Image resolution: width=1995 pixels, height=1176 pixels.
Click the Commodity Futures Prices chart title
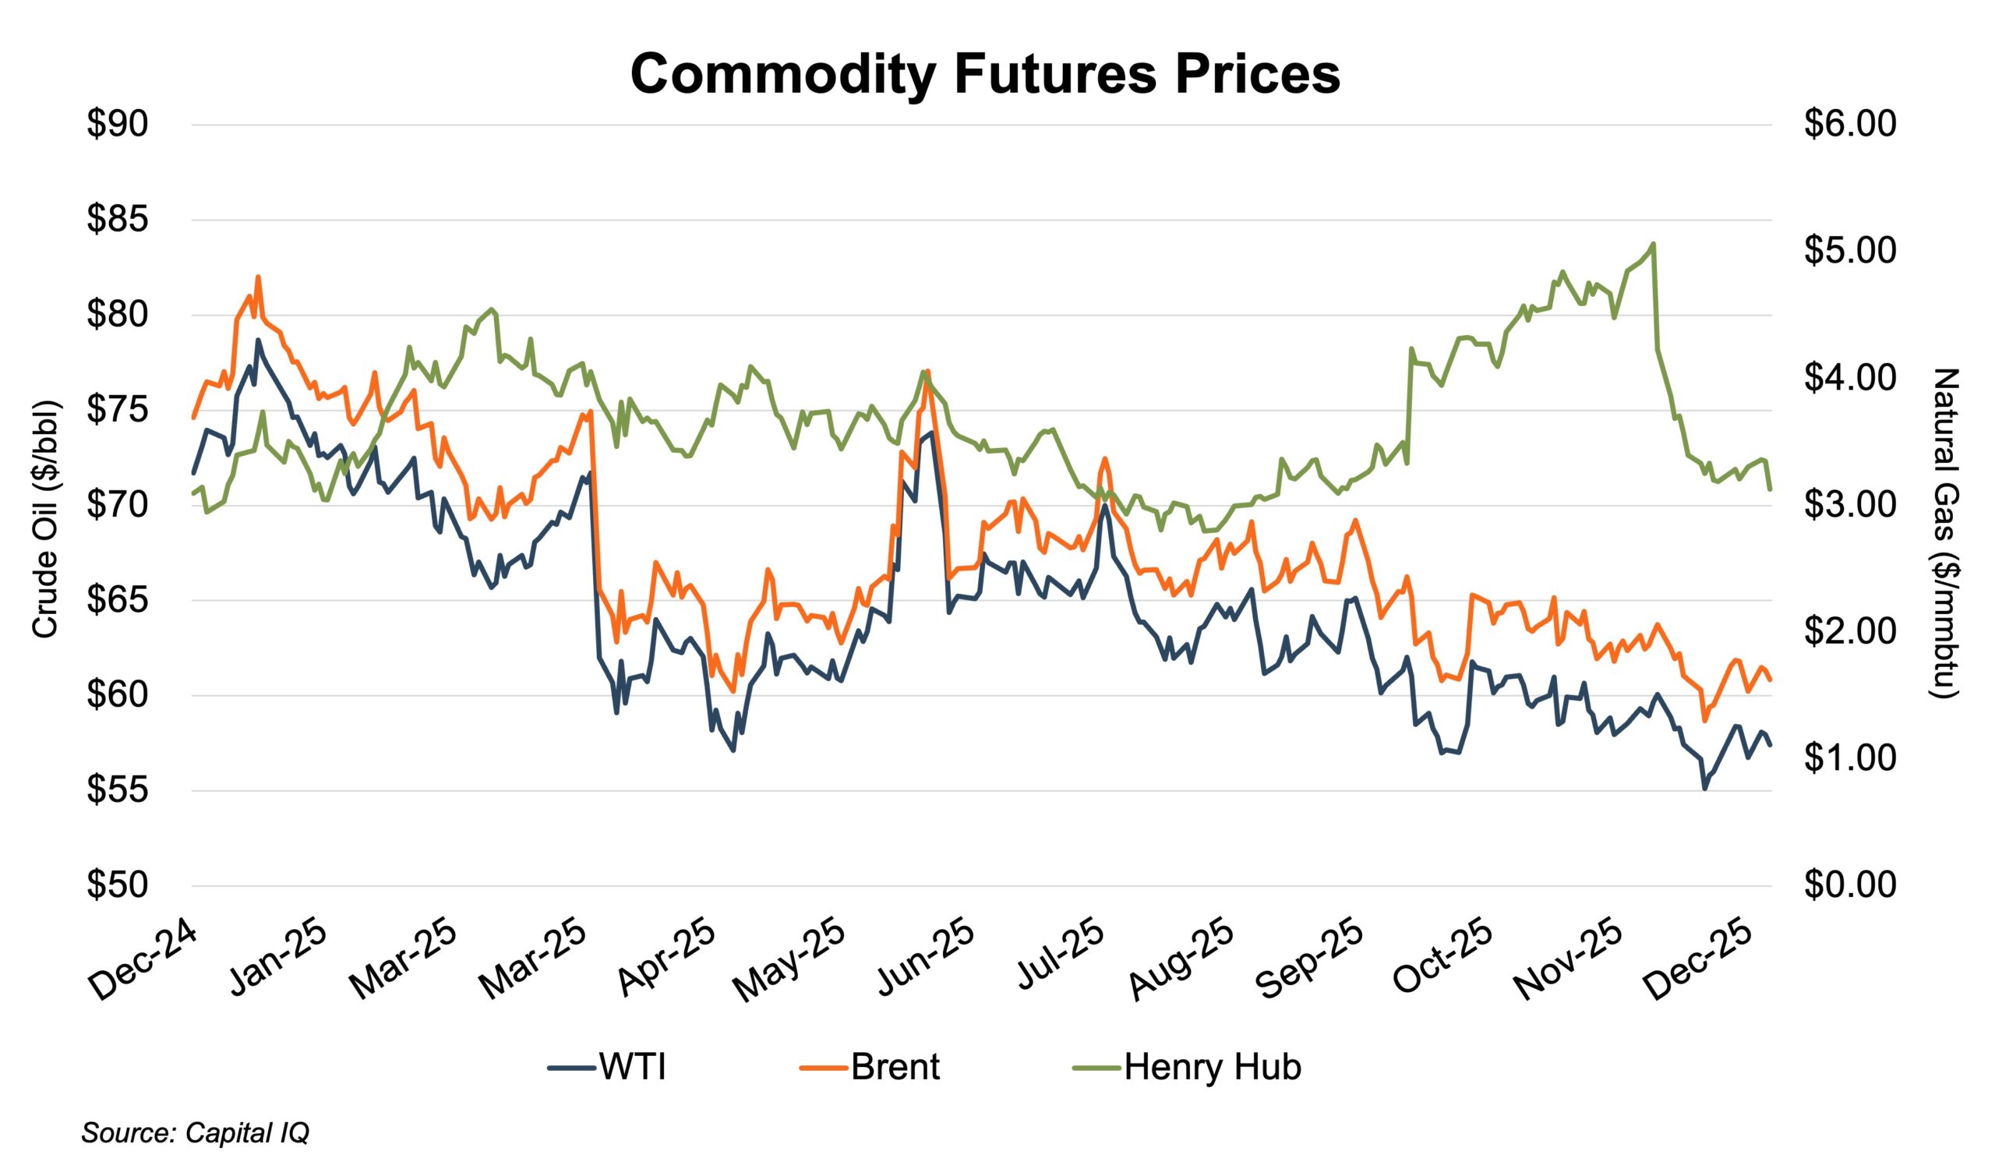tap(985, 74)
